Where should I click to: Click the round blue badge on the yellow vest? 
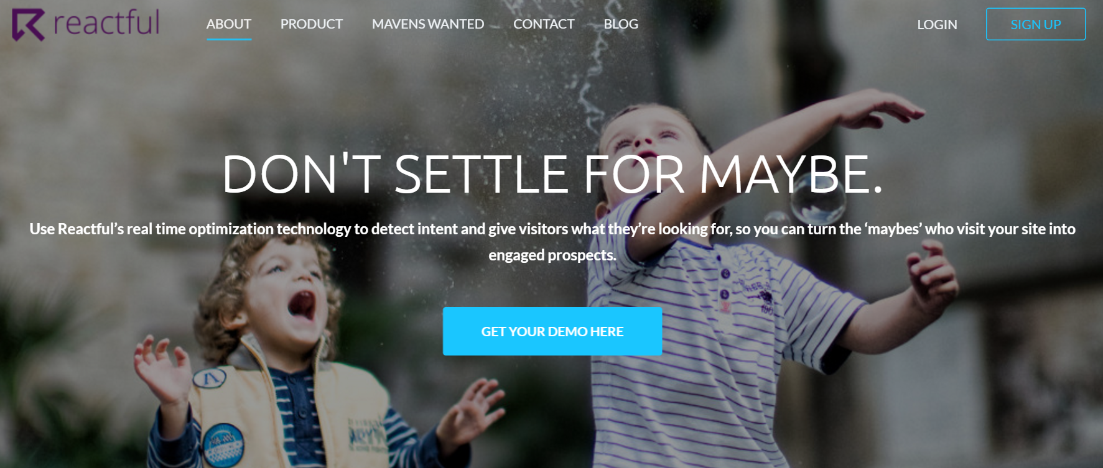coord(223,445)
